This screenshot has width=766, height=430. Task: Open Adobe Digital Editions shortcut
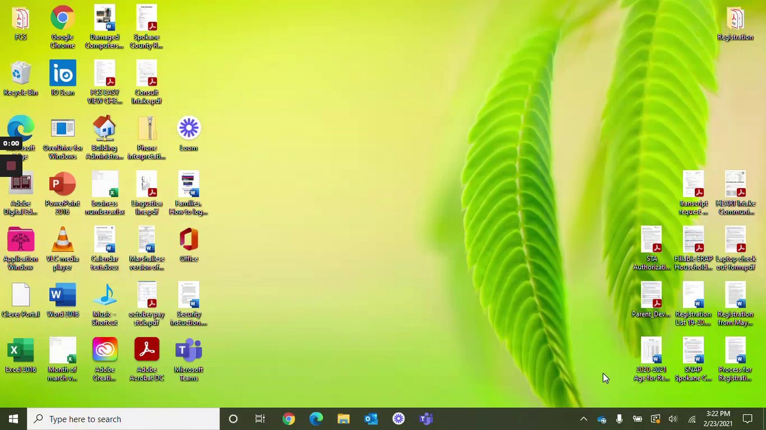tap(20, 194)
